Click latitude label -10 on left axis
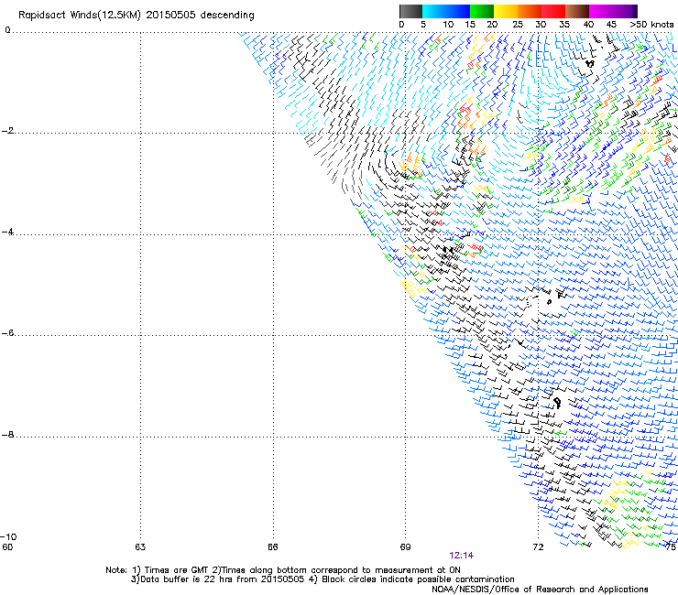The width and height of the screenshot is (678, 595). point(9,536)
